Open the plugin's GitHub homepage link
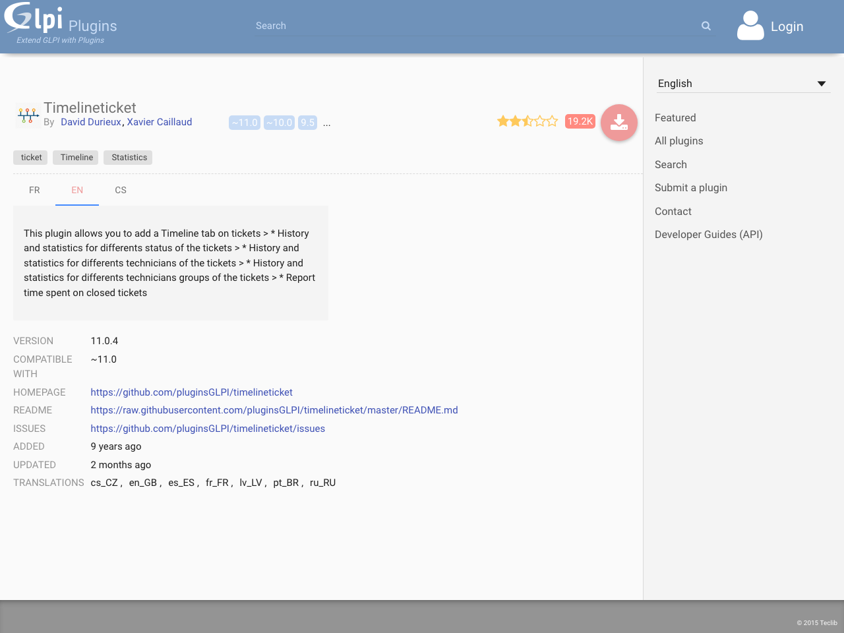Screen dimensions: 844x633 [191, 392]
